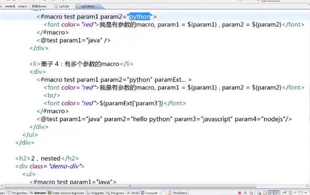Click the horizontal scrollbar thumb

(x=130, y=186)
